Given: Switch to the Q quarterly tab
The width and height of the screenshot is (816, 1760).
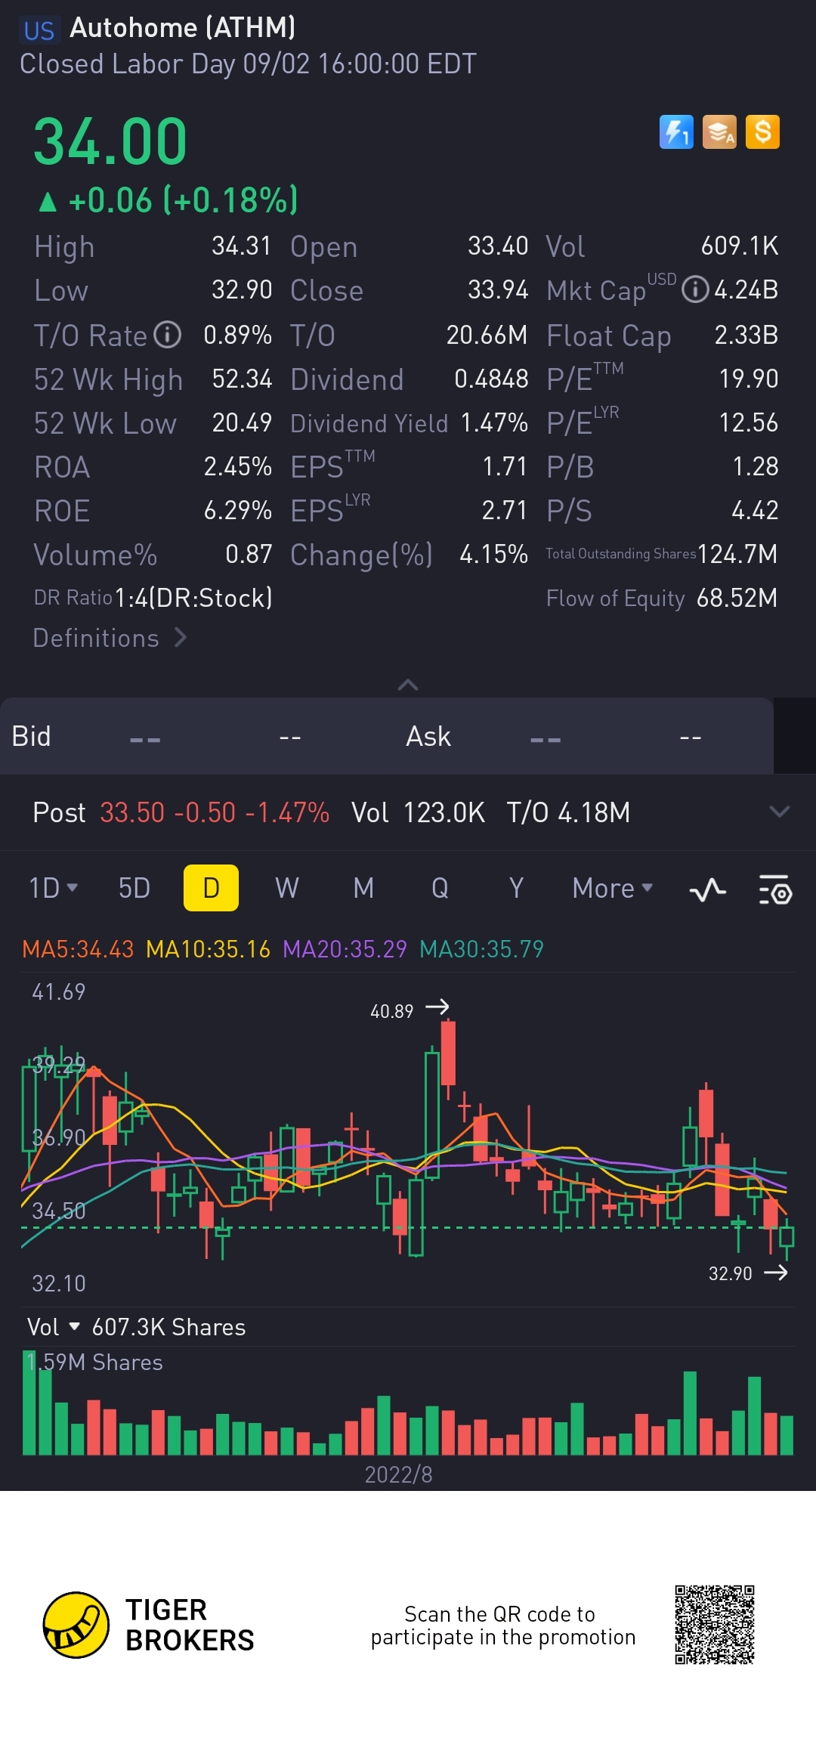Looking at the screenshot, I should tap(440, 888).
